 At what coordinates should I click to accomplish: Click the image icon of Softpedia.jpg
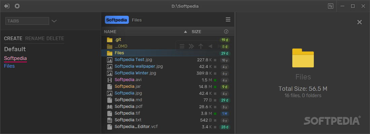[110, 93]
